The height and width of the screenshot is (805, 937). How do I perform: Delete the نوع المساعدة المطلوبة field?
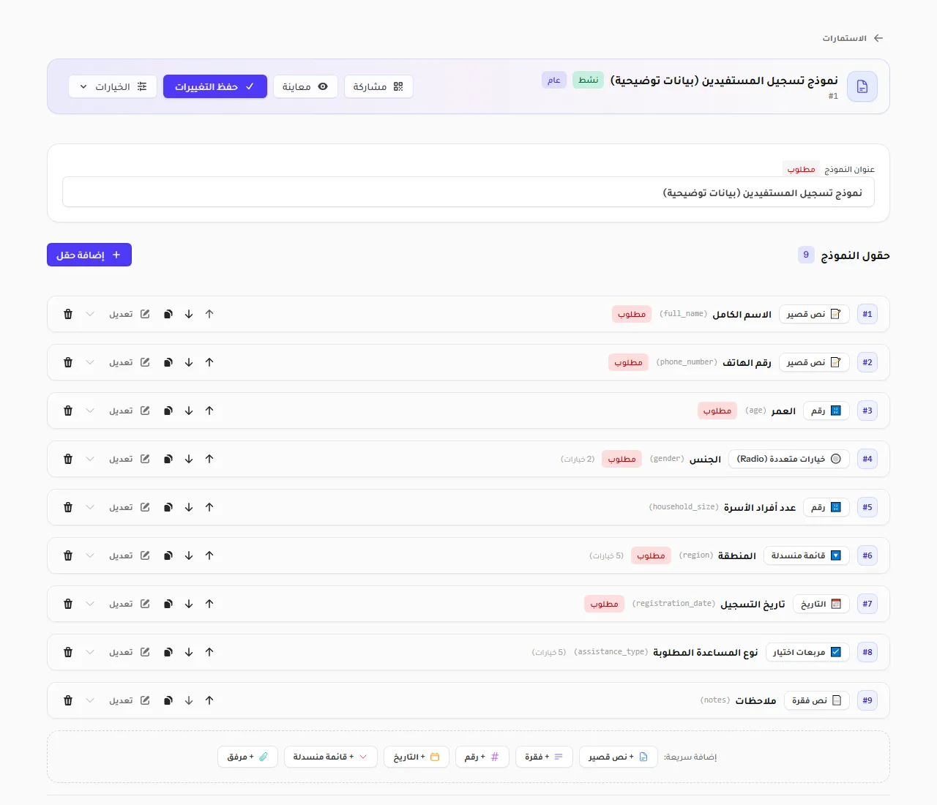coord(68,652)
